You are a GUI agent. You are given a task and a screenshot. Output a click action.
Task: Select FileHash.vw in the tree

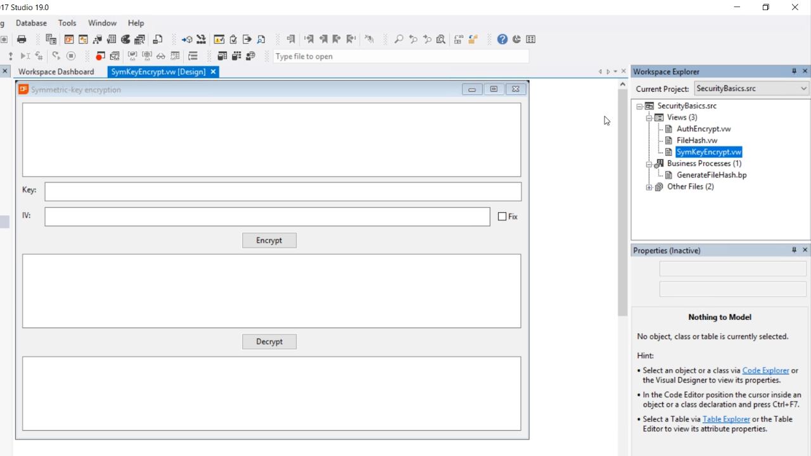pos(696,141)
